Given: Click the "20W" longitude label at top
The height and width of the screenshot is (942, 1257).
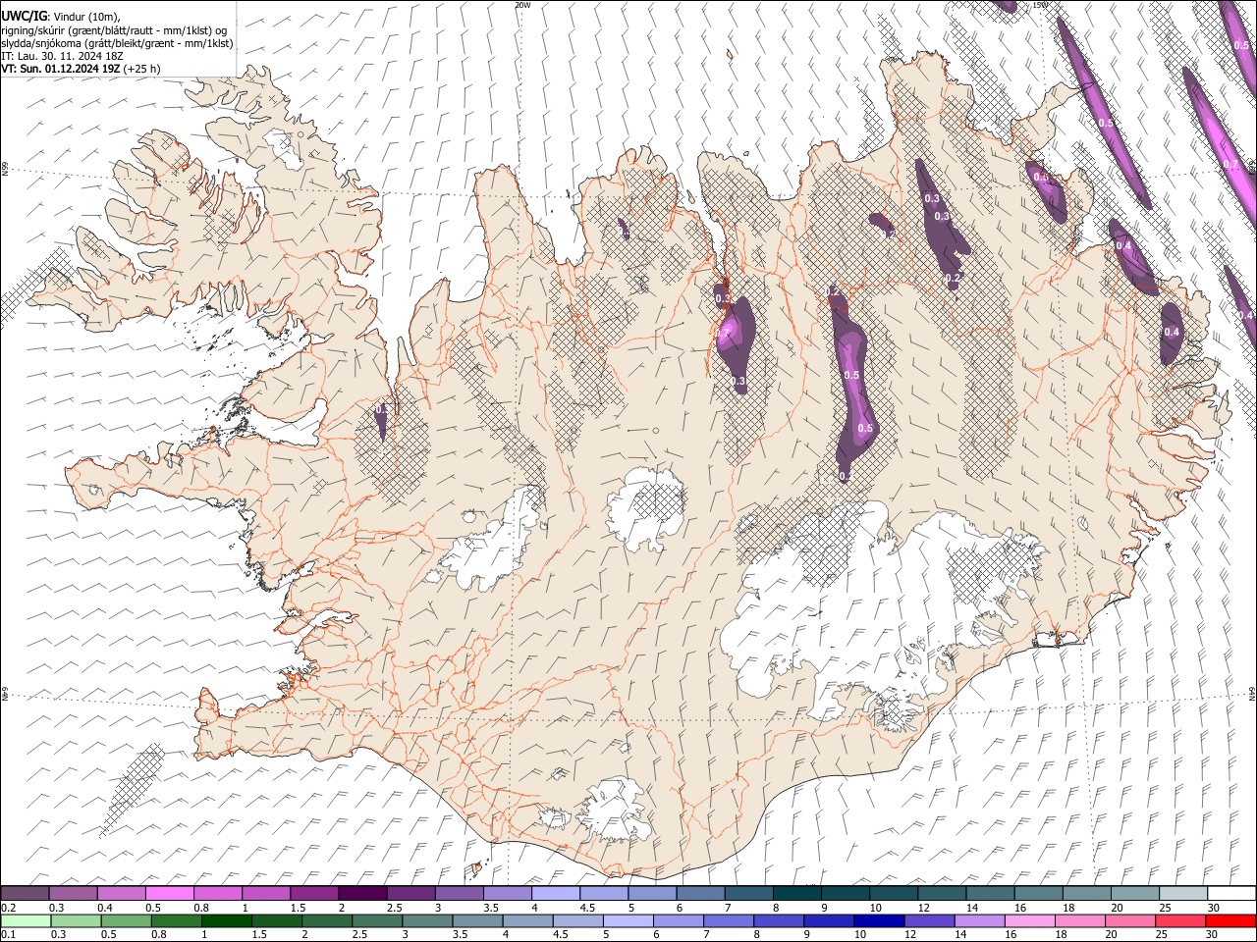Looking at the screenshot, I should point(521,5).
